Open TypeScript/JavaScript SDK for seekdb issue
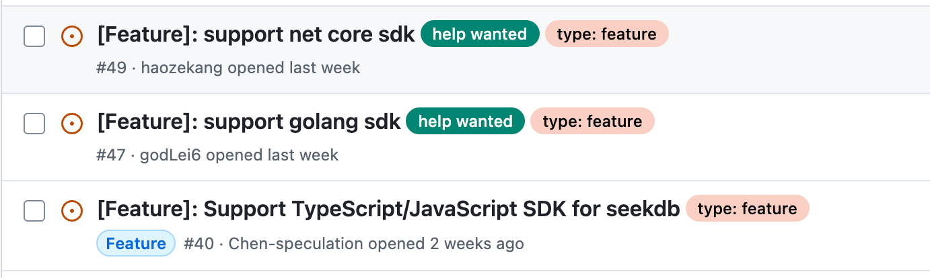 coord(388,209)
